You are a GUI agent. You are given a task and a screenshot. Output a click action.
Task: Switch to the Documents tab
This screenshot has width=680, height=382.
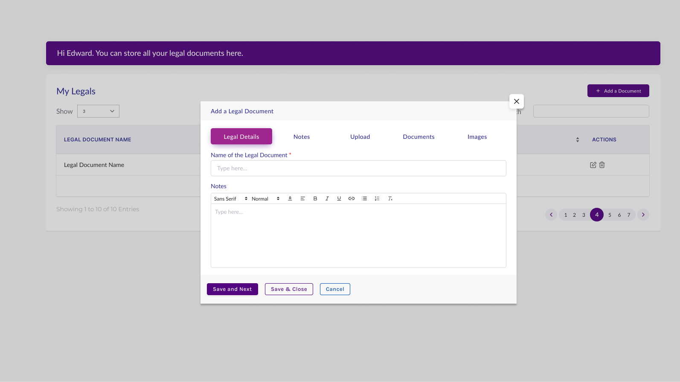pyautogui.click(x=418, y=137)
